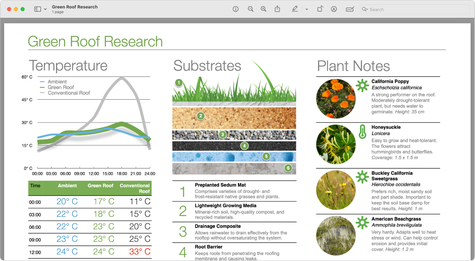The image size is (475, 261).
Task: Click the Honeysuckle flower photo
Action: [x=335, y=144]
